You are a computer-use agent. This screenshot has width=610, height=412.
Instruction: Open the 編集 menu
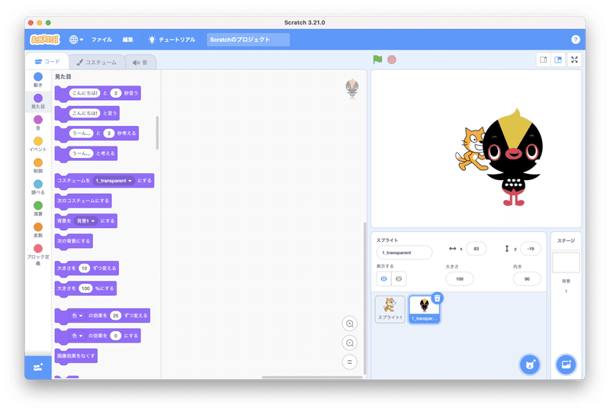[128, 40]
